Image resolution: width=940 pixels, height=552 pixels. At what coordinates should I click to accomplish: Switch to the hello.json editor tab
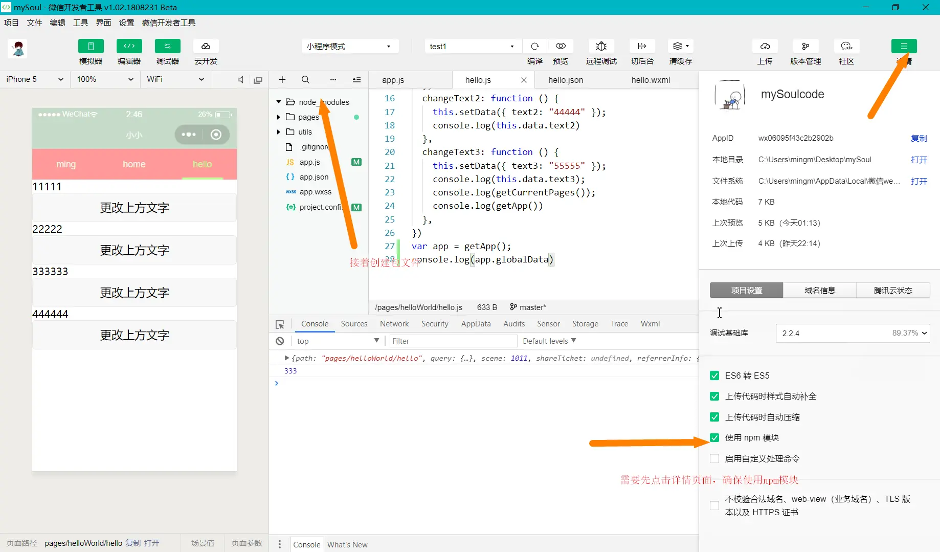[x=566, y=80]
